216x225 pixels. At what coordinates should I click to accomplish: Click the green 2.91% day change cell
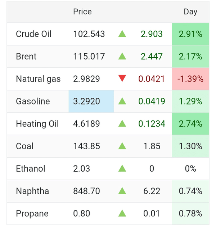point(190,34)
